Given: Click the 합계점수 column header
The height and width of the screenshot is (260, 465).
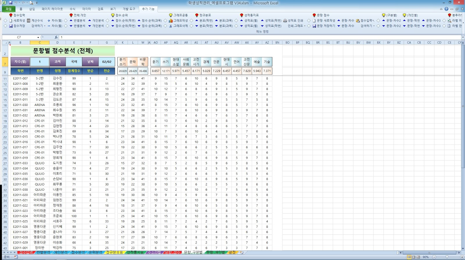Looking at the screenshot, I should [x=74, y=71].
